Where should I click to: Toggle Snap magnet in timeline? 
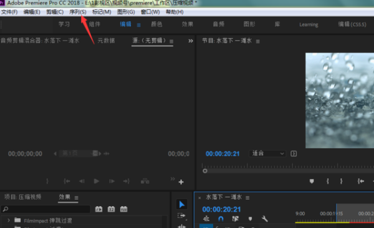click(221, 219)
